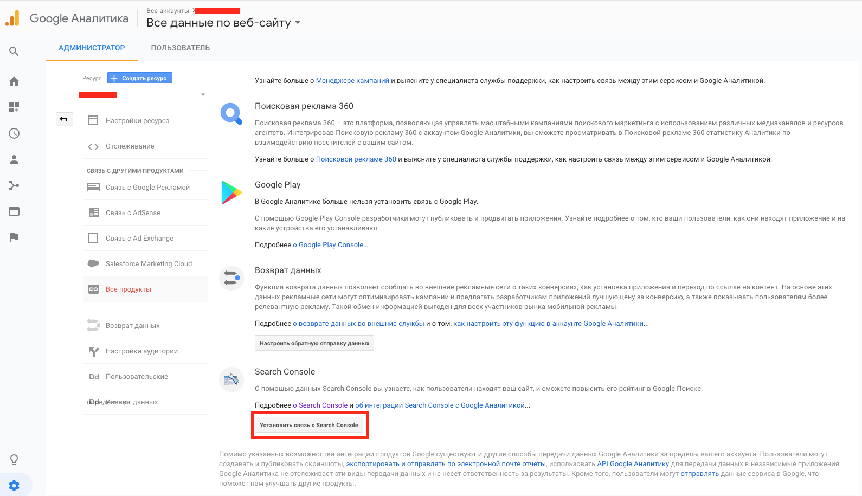Viewport: 862px width, 496px height.
Task: Click the Google Аналитика title text
Action: click(79, 18)
